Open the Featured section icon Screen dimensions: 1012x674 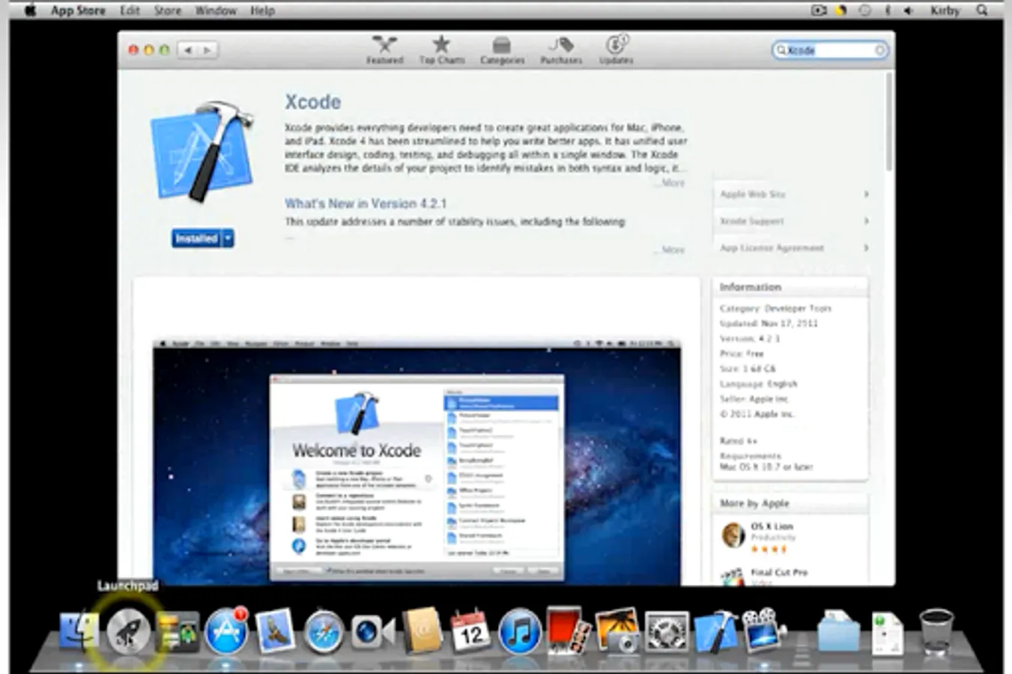coord(384,46)
